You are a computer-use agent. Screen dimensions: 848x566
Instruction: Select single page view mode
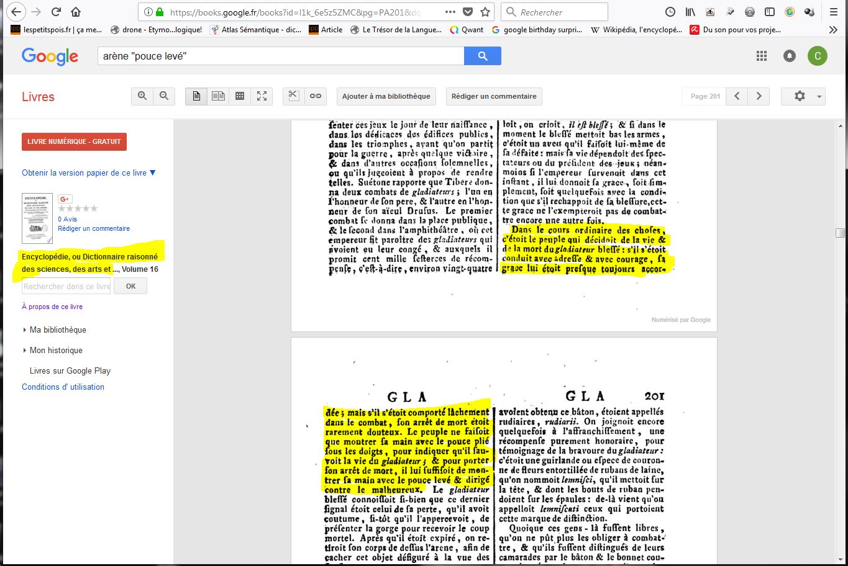click(196, 96)
